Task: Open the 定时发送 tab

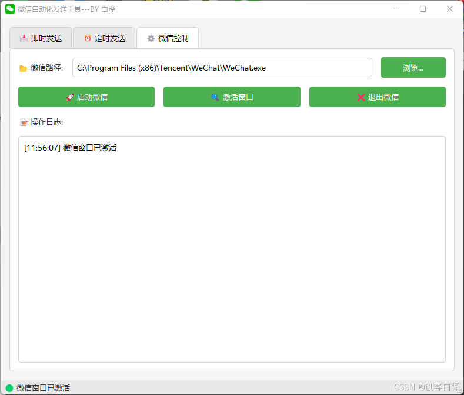Action: [x=104, y=38]
